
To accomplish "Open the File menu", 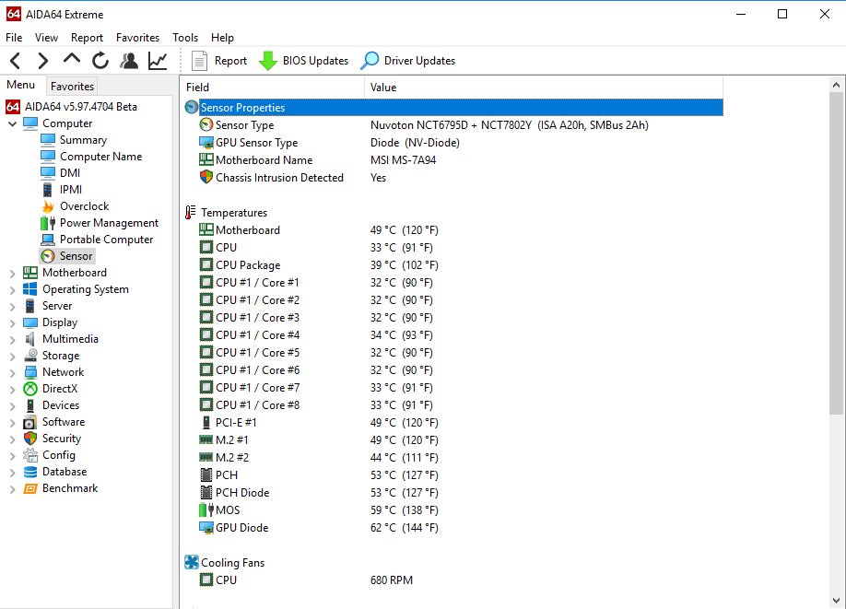I will pos(14,37).
